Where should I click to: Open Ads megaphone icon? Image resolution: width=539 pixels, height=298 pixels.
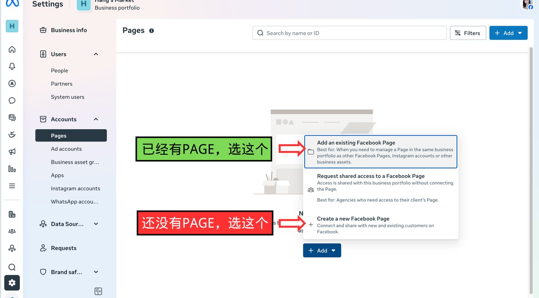pyautogui.click(x=12, y=152)
